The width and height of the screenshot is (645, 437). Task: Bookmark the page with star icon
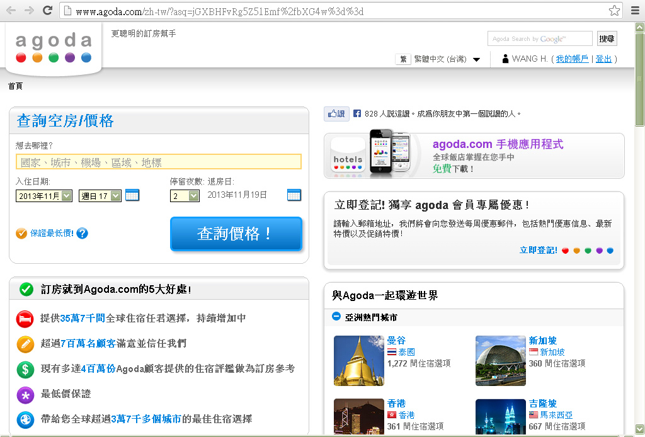point(614,11)
